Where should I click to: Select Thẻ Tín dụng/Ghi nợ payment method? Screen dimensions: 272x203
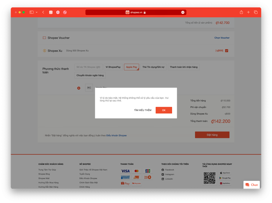pyautogui.click(x=153, y=67)
